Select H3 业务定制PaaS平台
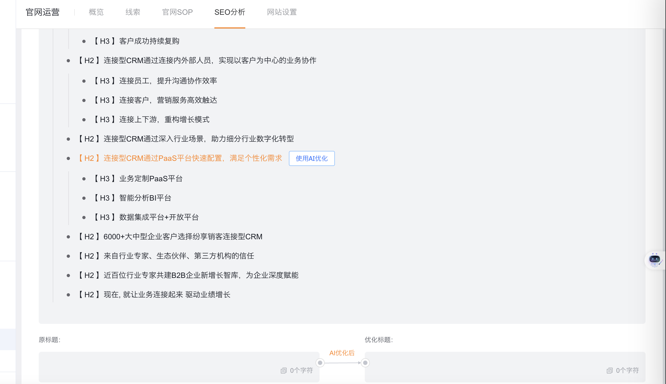The width and height of the screenshot is (666, 384). click(138, 179)
